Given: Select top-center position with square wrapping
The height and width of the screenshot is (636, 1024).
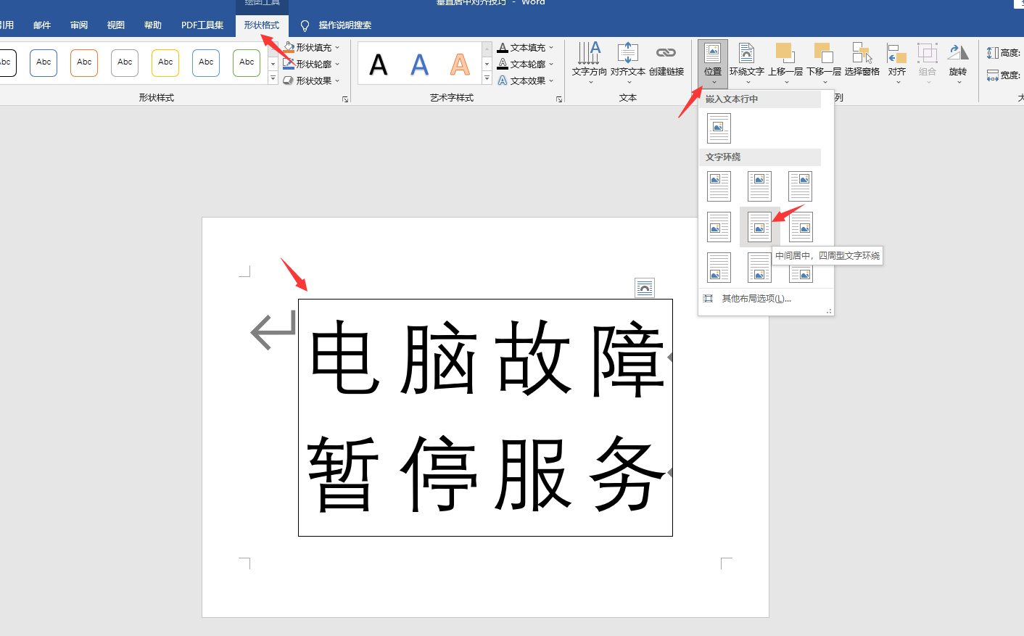Looking at the screenshot, I should 759,186.
